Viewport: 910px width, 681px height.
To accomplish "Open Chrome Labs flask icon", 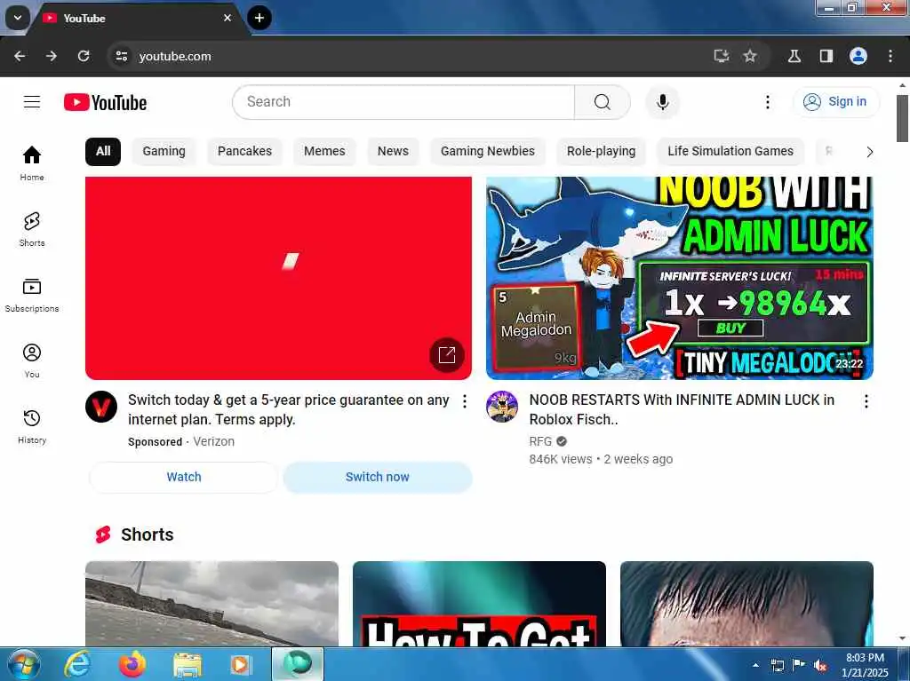I will (794, 56).
